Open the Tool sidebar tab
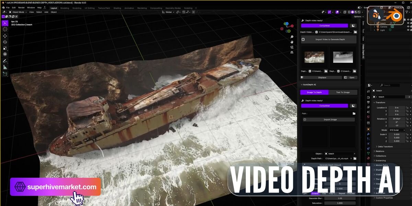Viewport: 412px width, 206px height. tap(363, 31)
